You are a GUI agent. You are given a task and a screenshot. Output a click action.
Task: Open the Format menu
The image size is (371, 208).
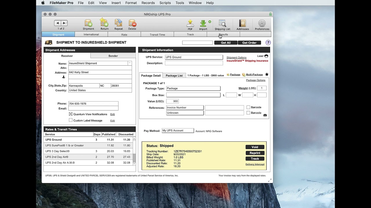(x=131, y=3)
